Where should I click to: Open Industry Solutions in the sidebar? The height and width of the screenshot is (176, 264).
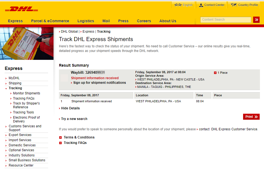pos(21,155)
